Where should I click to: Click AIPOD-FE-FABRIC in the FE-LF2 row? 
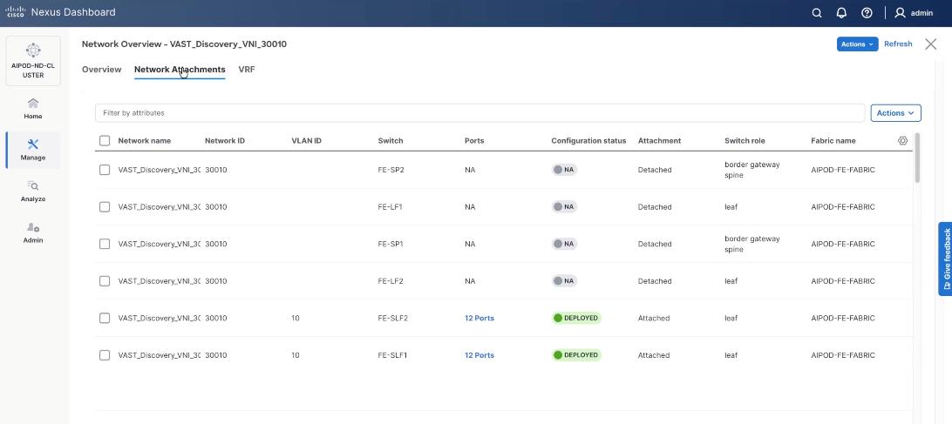tap(843, 281)
